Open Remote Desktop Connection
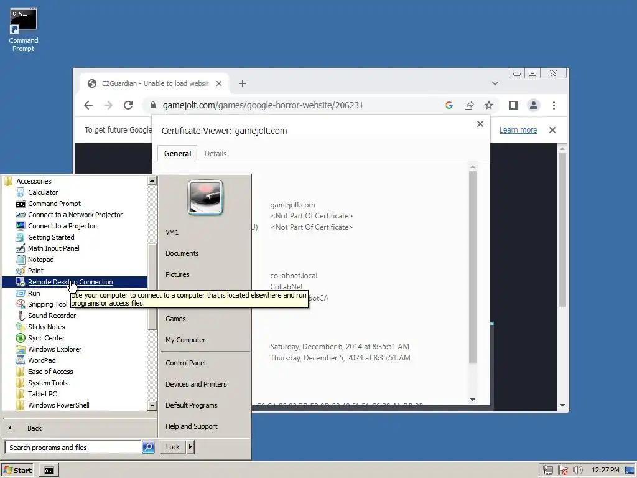The width and height of the screenshot is (637, 478). [75, 282]
